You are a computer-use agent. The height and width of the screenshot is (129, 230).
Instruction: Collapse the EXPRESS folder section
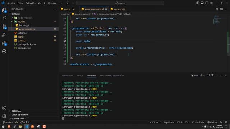(x=33, y=14)
